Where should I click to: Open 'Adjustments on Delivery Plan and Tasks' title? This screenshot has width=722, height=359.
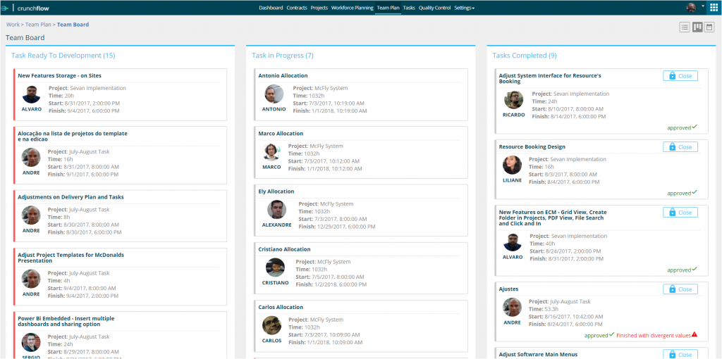[x=71, y=196]
